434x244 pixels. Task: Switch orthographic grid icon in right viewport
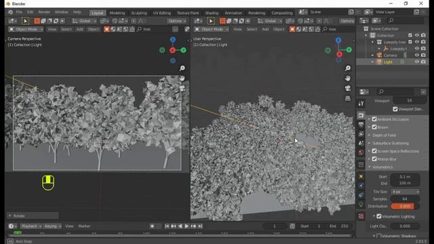point(348,98)
